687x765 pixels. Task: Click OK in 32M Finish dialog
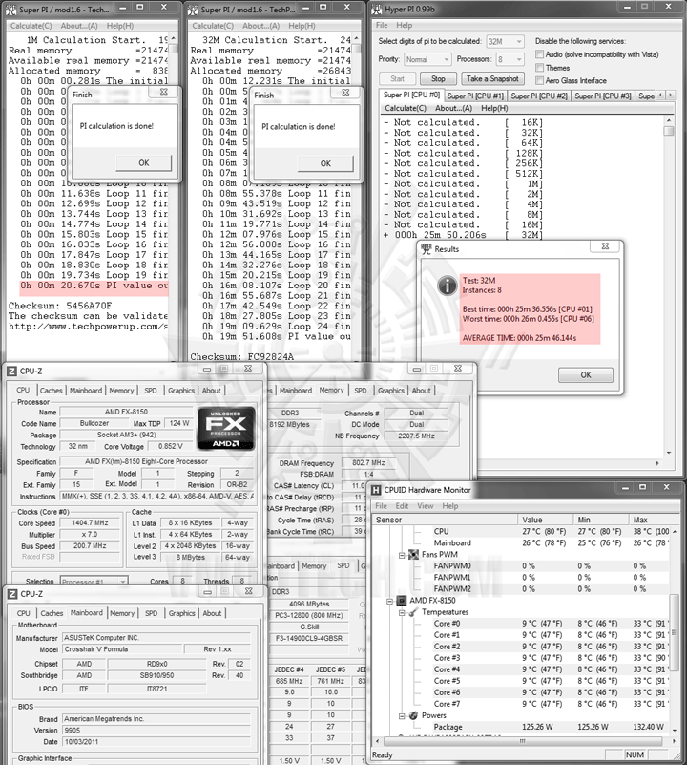coord(325,163)
